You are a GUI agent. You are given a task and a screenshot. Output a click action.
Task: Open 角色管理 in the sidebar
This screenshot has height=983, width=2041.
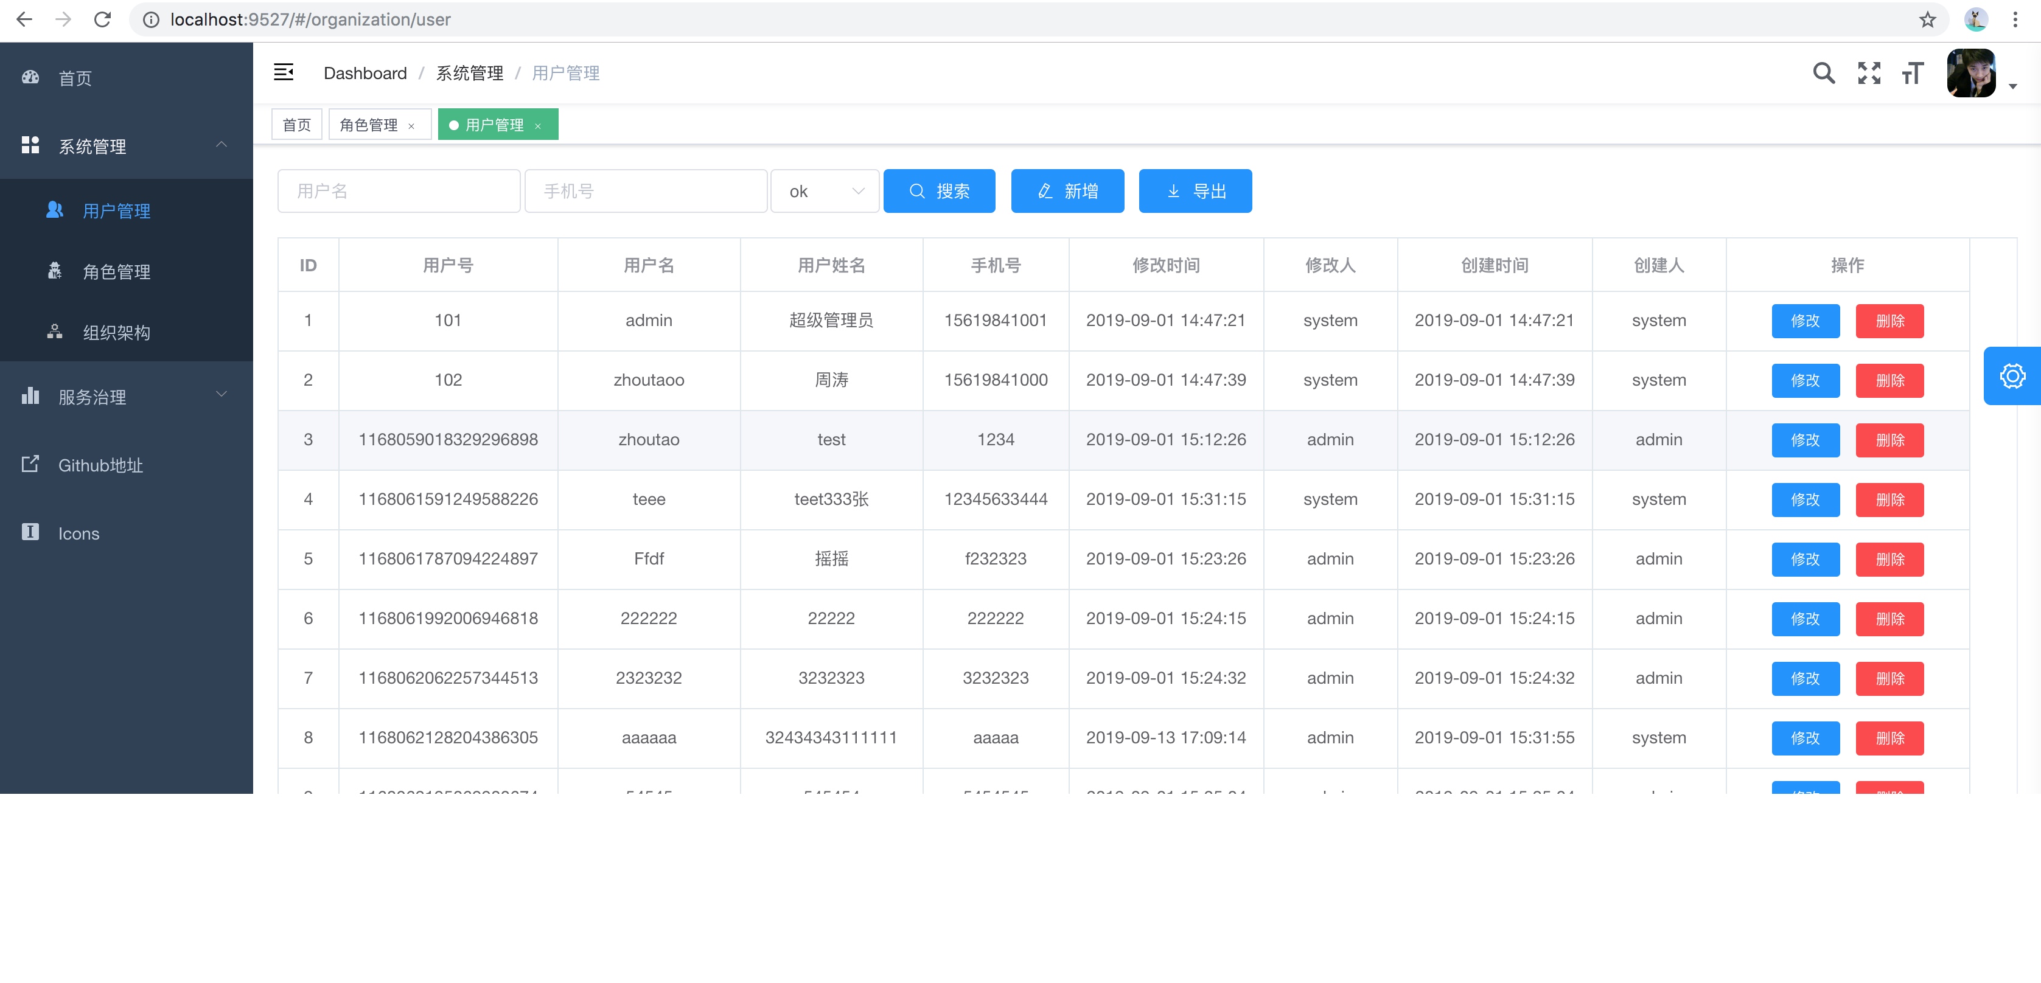click(116, 272)
